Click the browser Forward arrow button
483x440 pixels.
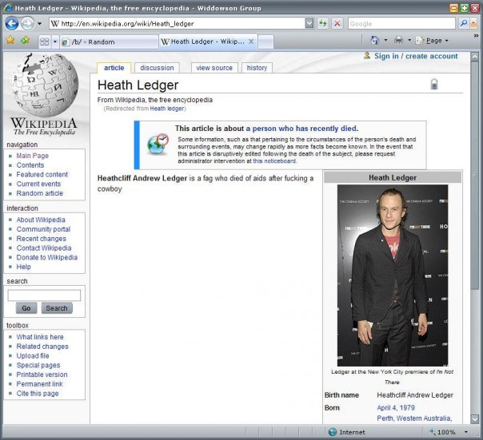pos(27,24)
